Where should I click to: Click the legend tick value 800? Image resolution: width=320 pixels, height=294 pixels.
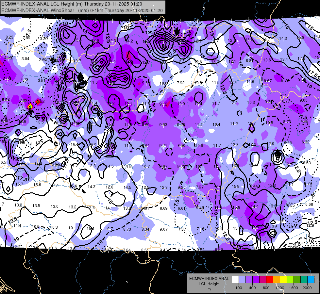(x=266, y=288)
